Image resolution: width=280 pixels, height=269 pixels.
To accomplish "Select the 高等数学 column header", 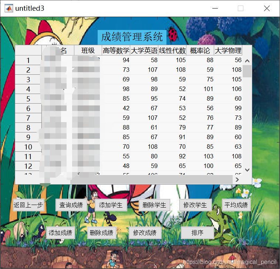I will [116, 50].
